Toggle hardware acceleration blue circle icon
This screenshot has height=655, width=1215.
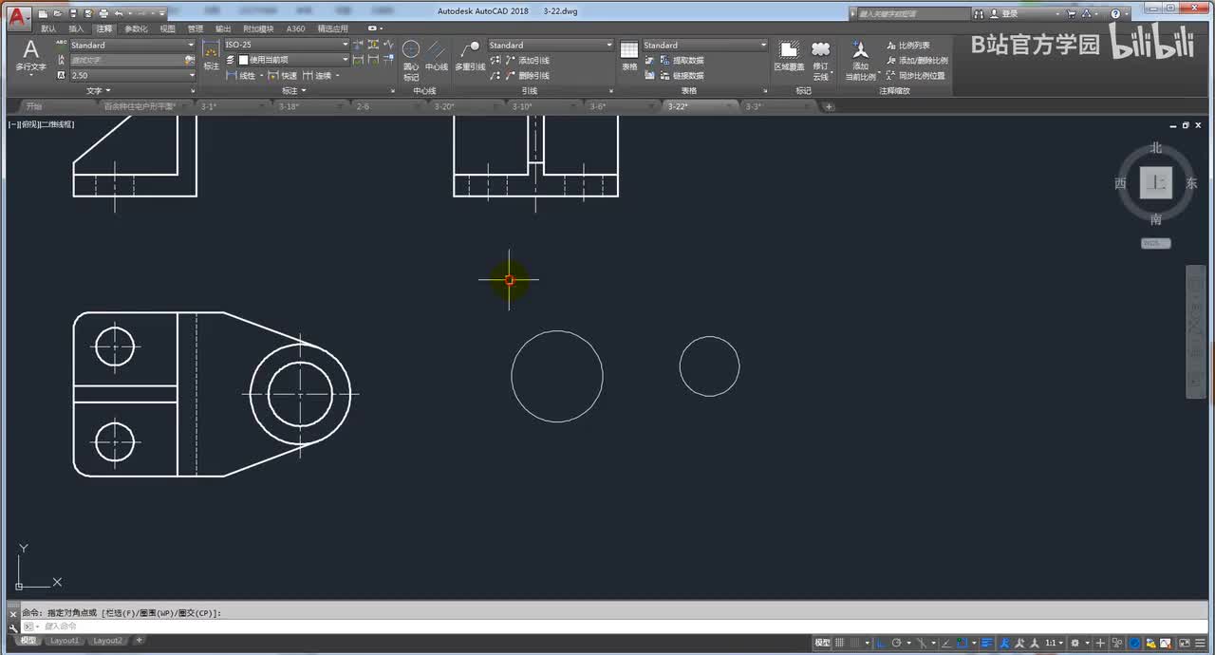(1134, 643)
